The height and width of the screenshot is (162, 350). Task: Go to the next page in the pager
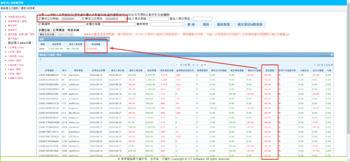[x=193, y=65]
